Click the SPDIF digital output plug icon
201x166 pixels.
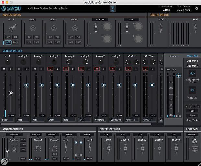point(109,149)
